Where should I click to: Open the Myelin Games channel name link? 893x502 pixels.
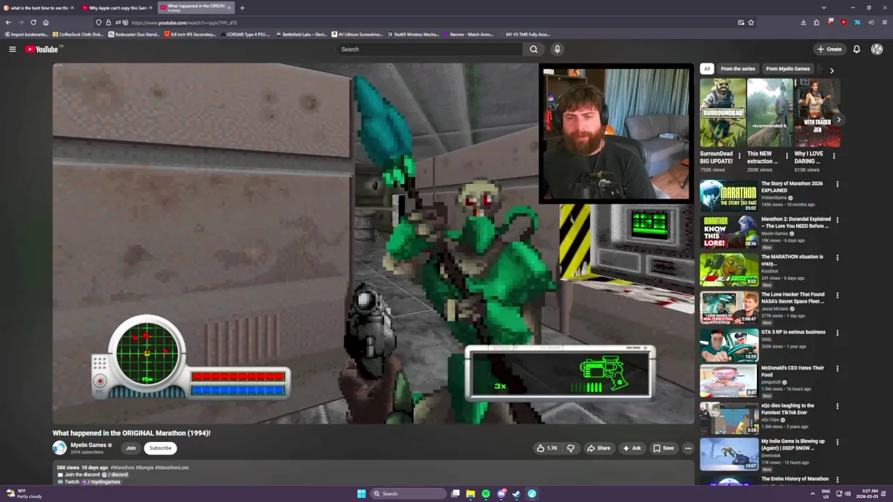[x=88, y=445]
